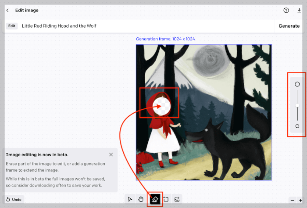The height and width of the screenshot is (208, 307).
Task: Select the hand pan tool
Action: (x=141, y=199)
